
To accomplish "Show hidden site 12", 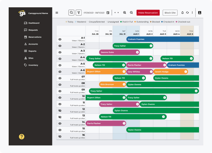I will [60, 110].
